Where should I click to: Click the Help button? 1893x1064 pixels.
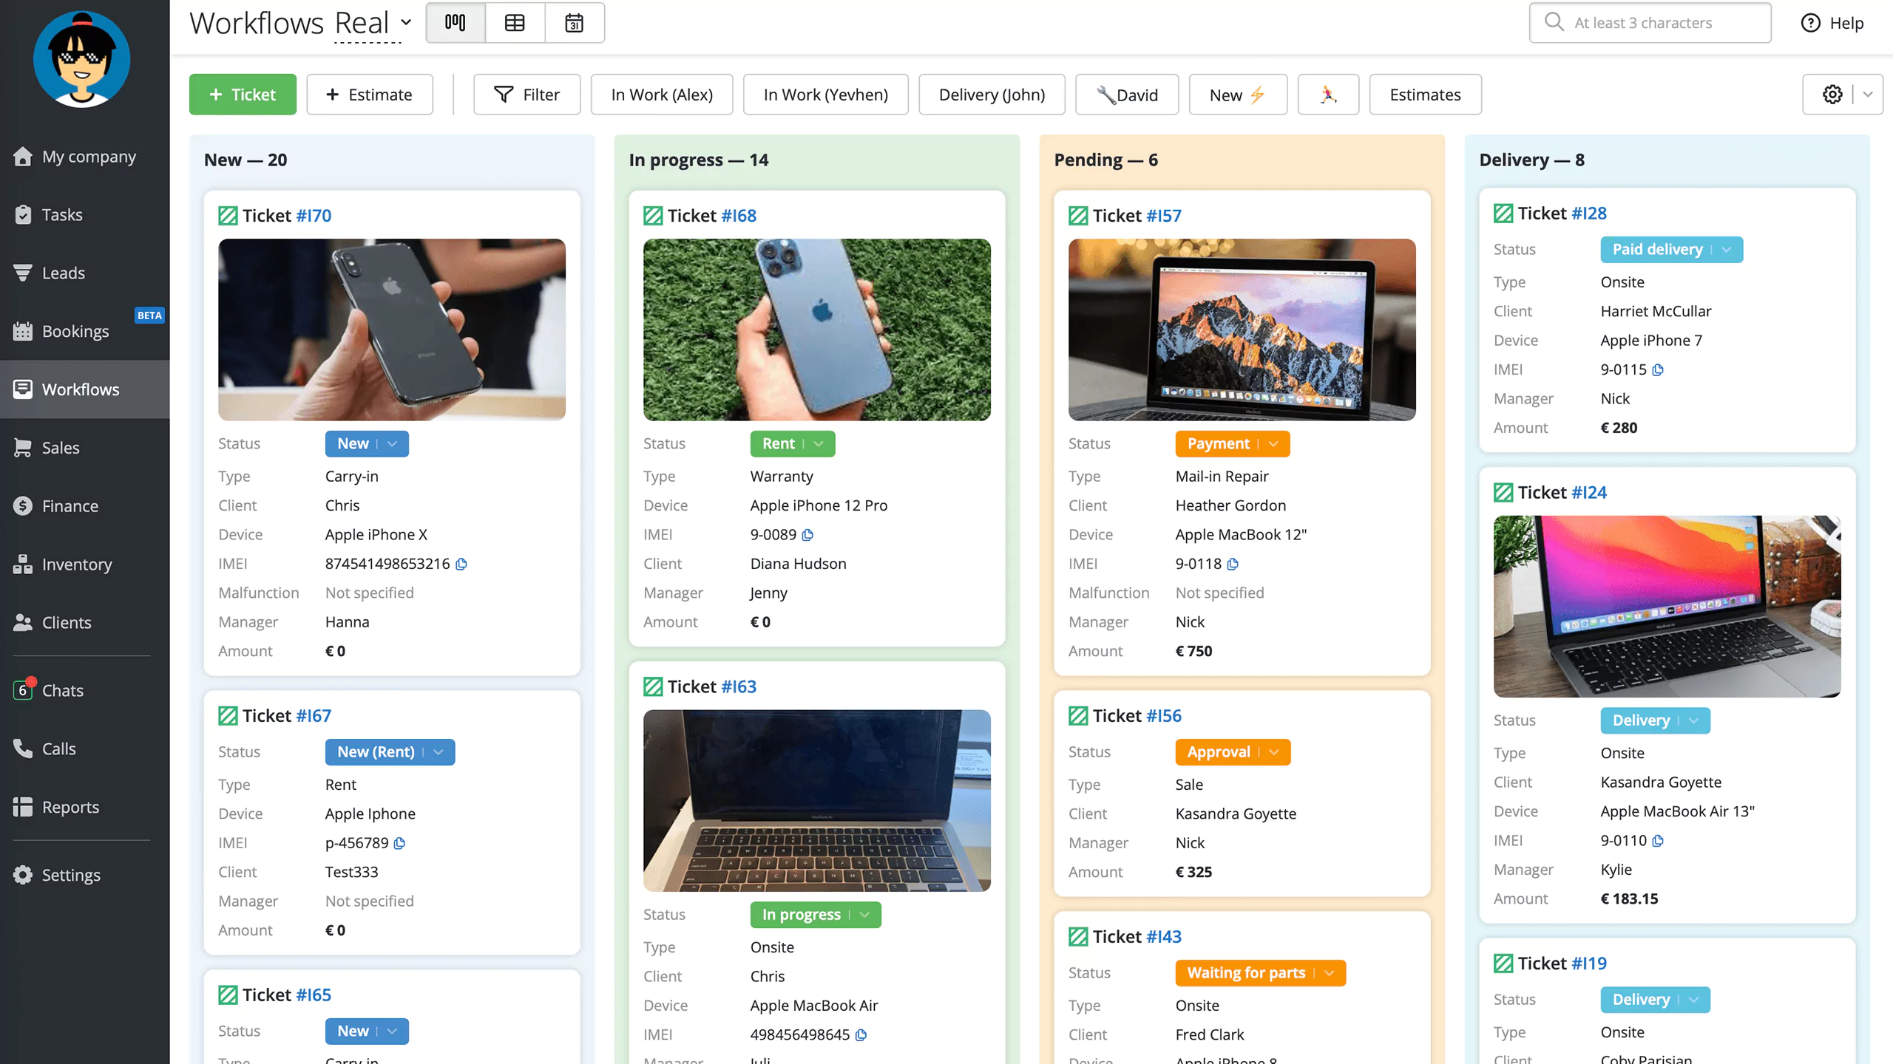pos(1832,23)
